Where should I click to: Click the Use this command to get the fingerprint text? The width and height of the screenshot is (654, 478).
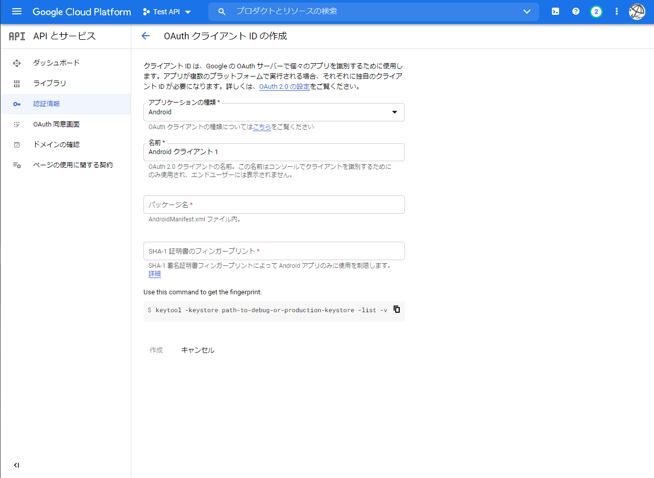[x=203, y=292]
